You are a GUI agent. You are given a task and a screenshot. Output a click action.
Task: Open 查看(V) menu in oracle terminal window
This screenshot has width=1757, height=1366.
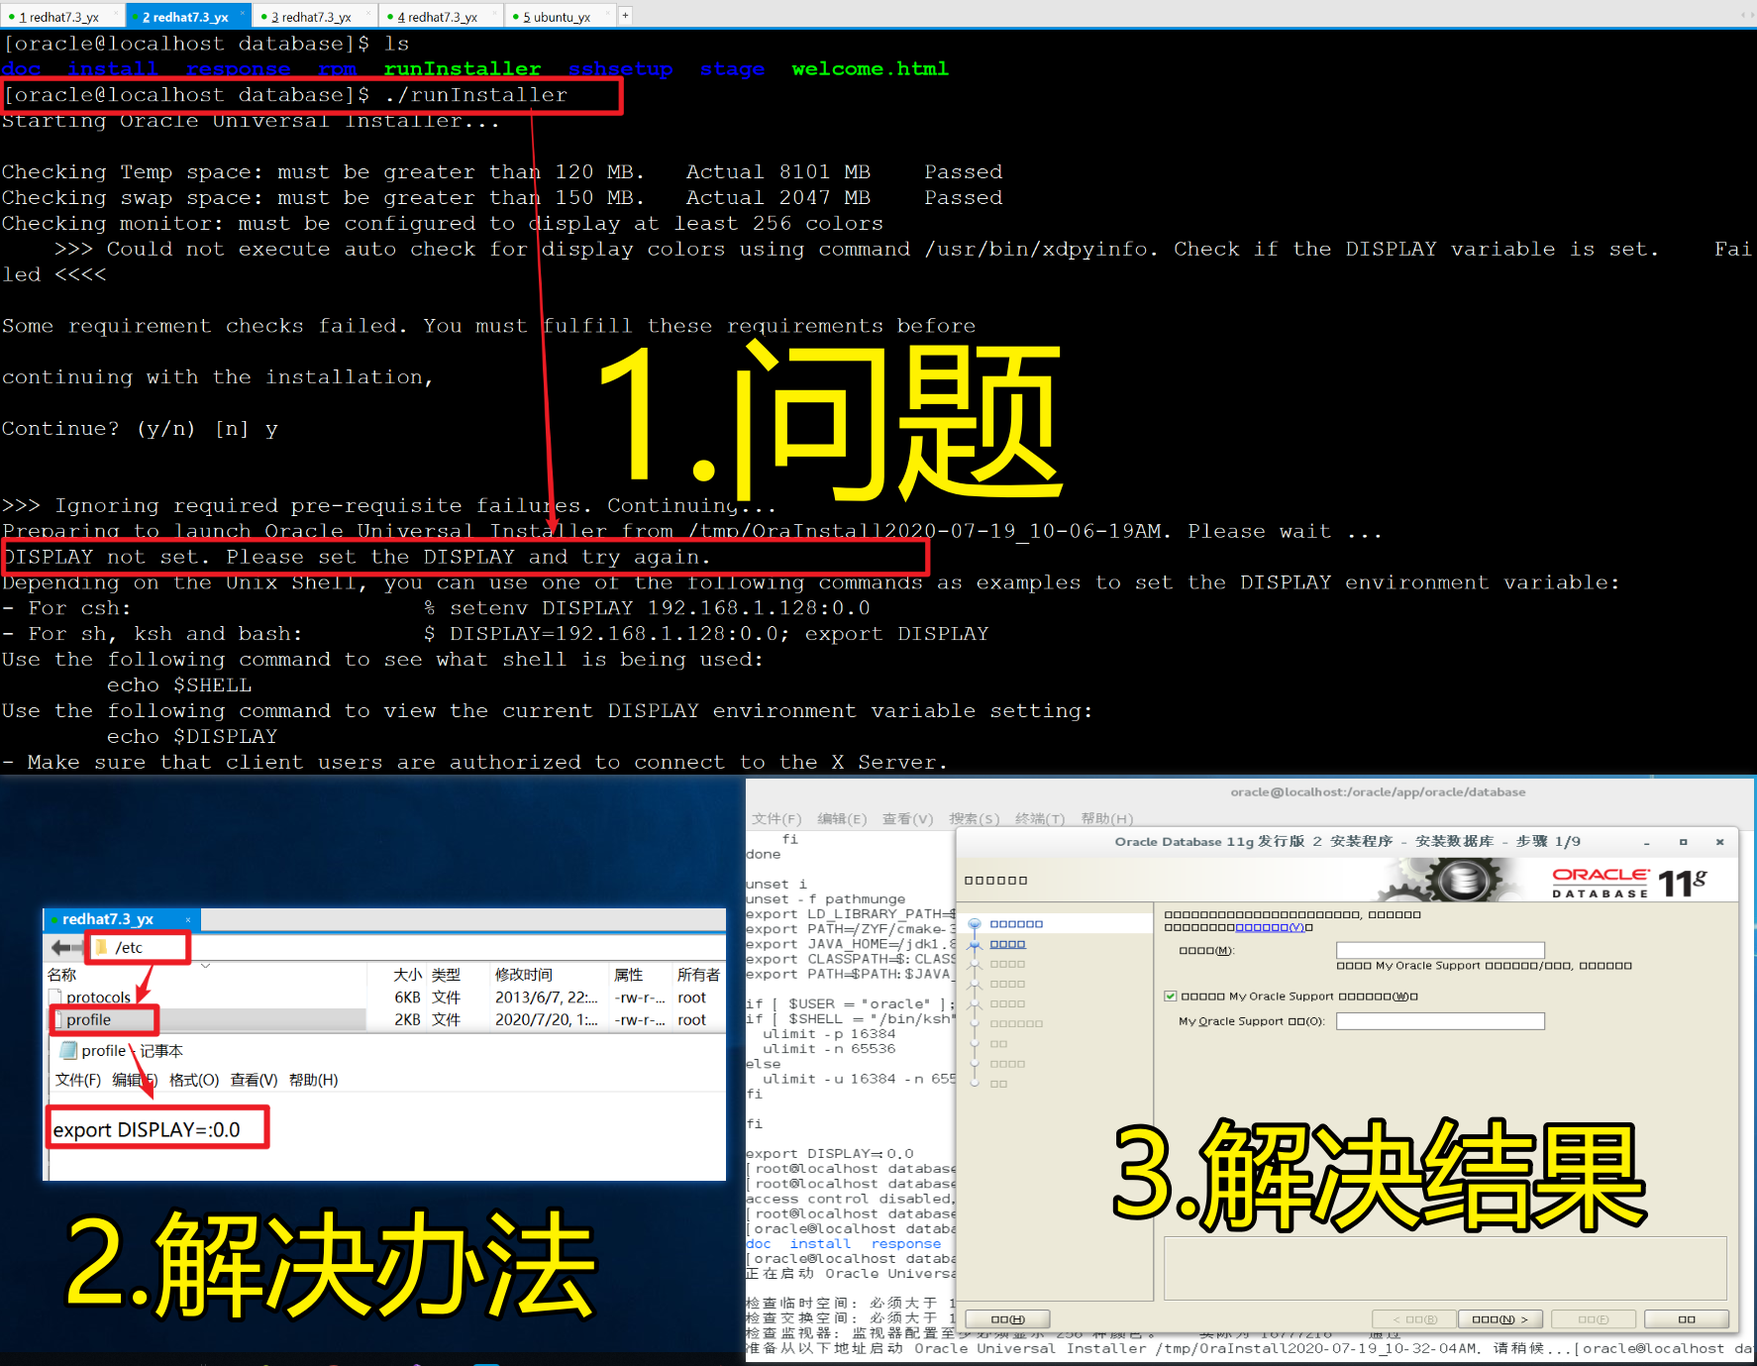click(x=907, y=818)
